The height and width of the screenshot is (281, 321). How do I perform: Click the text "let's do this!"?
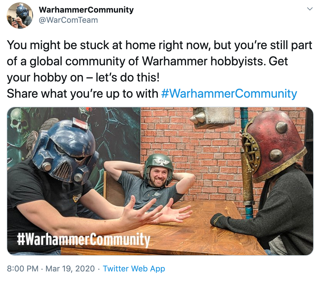(x=127, y=77)
